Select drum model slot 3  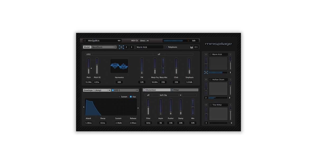(x=132, y=47)
